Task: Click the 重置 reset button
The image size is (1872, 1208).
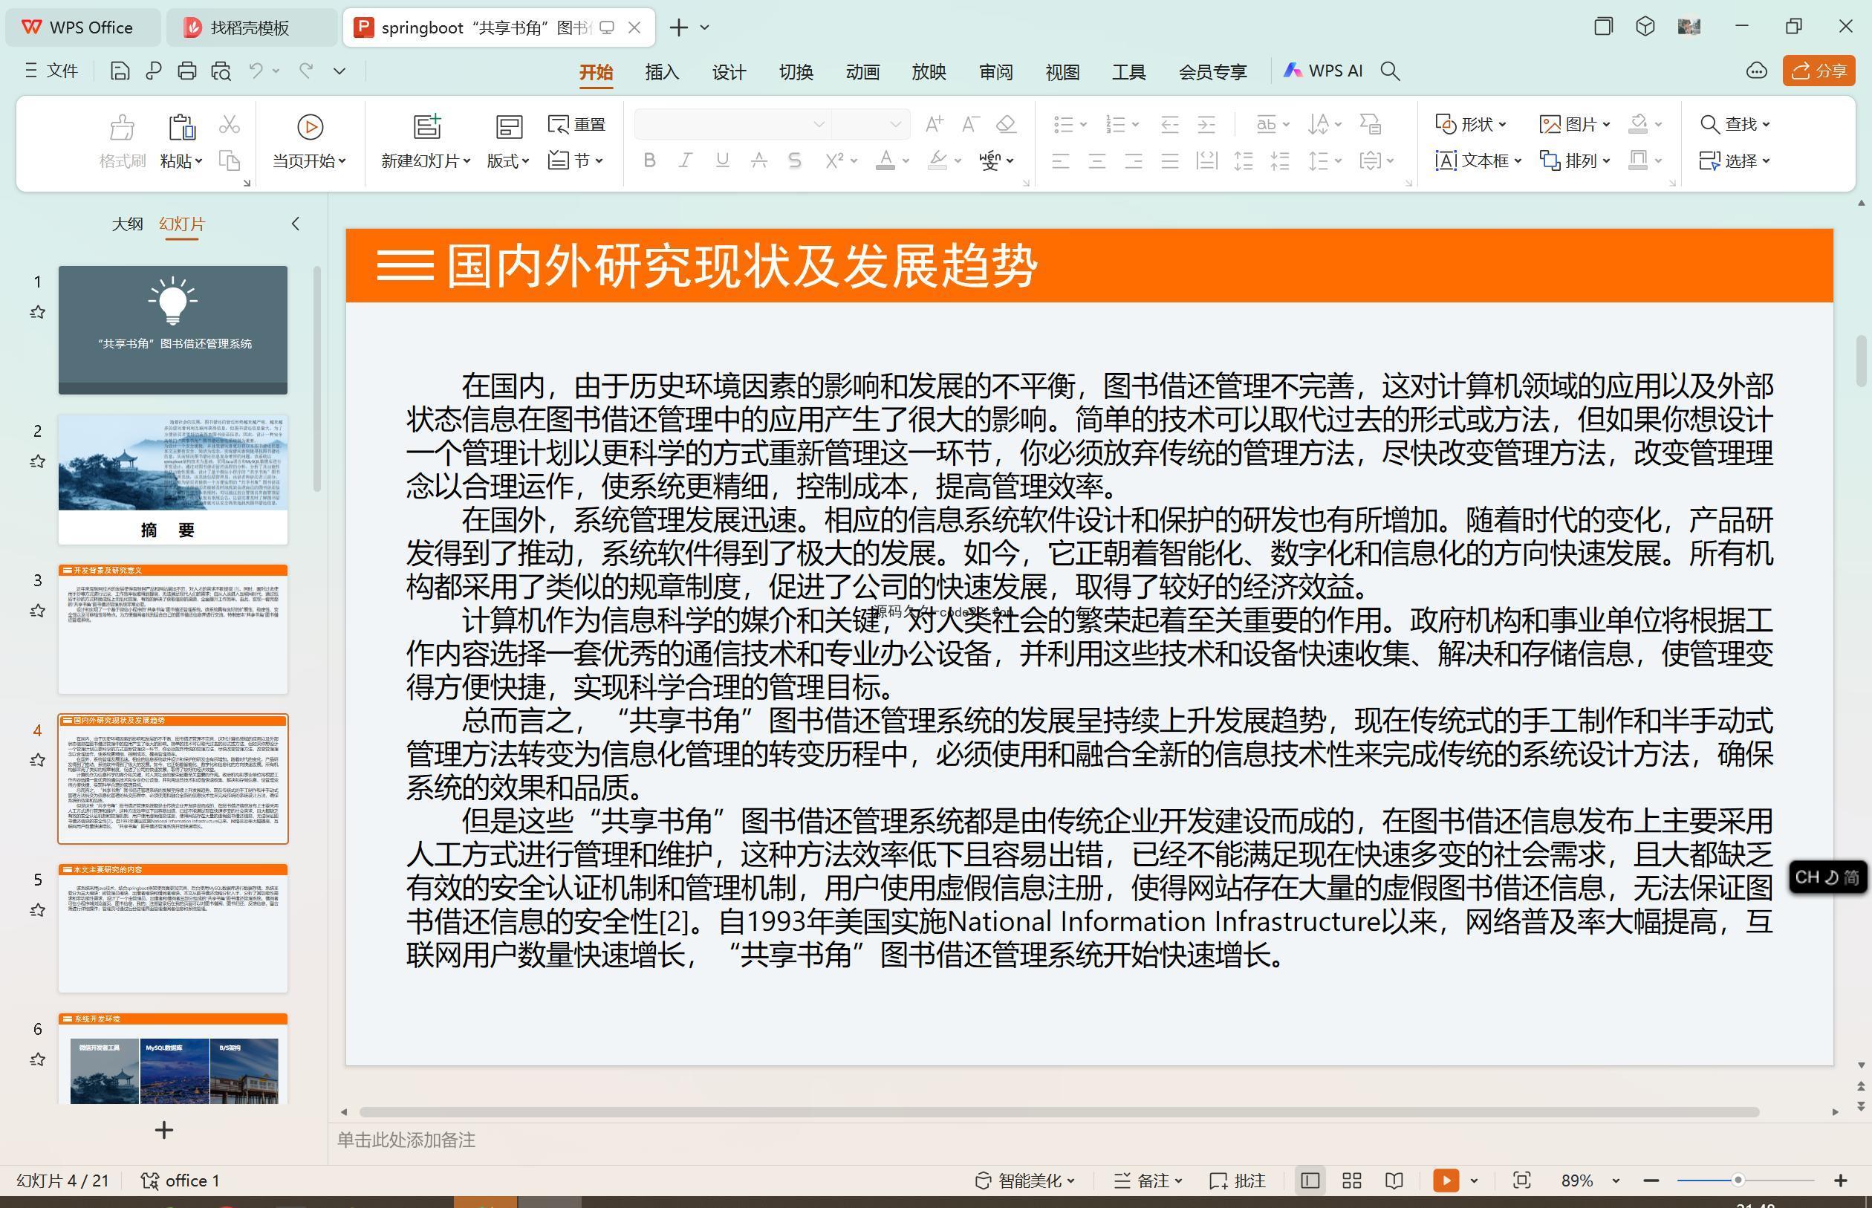Action: [x=576, y=124]
